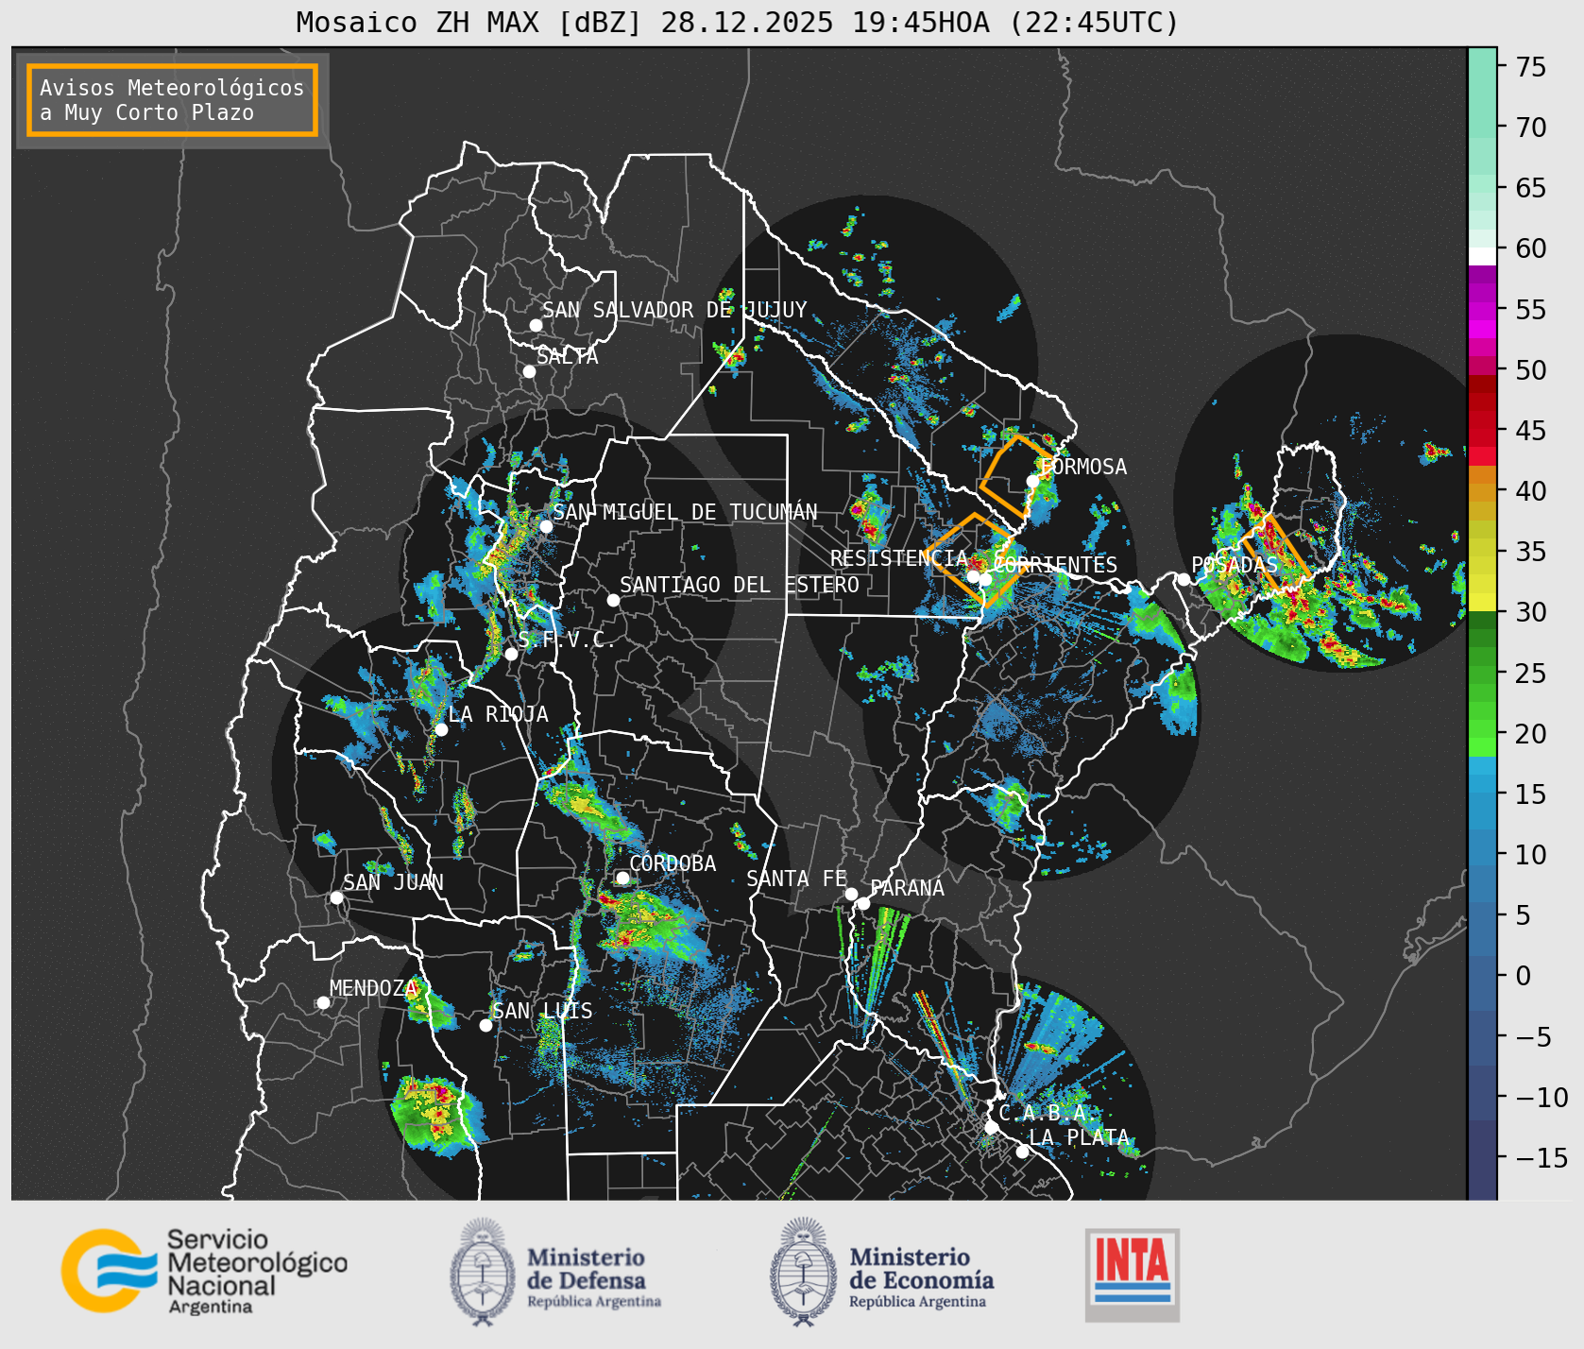Click the SANTA FE city label
1584x1349 pixels.
(x=796, y=879)
